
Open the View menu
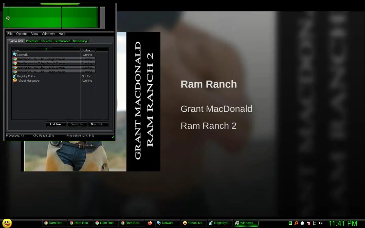(x=35, y=34)
